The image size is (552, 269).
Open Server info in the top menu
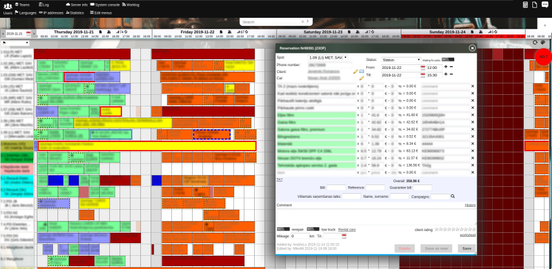[x=76, y=5]
